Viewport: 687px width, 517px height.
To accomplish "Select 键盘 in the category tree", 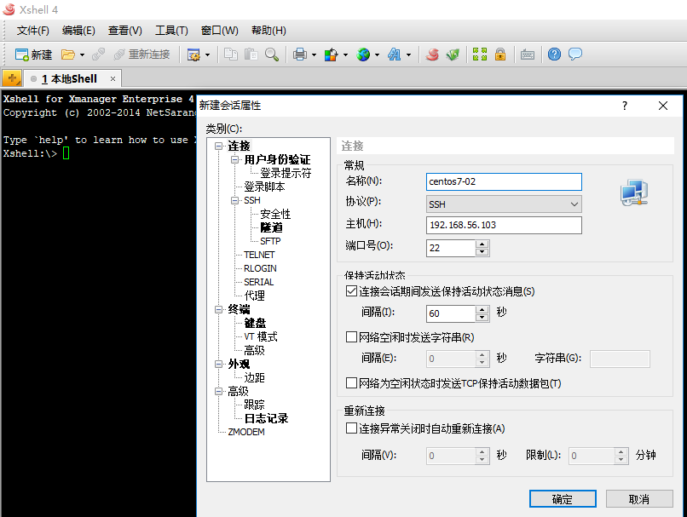I will (255, 323).
